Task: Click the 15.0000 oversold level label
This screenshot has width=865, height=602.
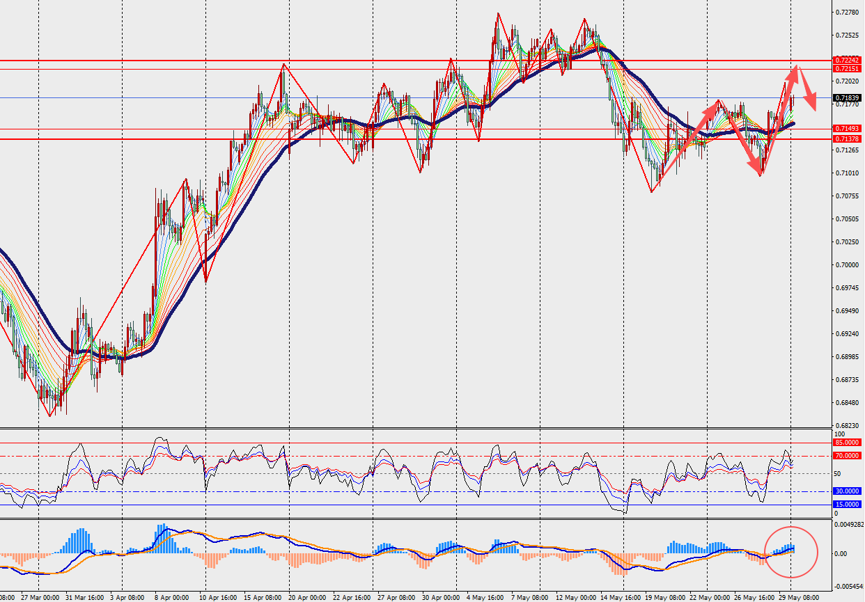Action: click(x=847, y=505)
